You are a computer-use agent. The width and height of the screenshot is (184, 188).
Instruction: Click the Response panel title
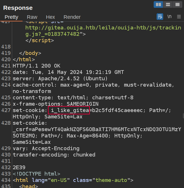(x=18, y=8)
